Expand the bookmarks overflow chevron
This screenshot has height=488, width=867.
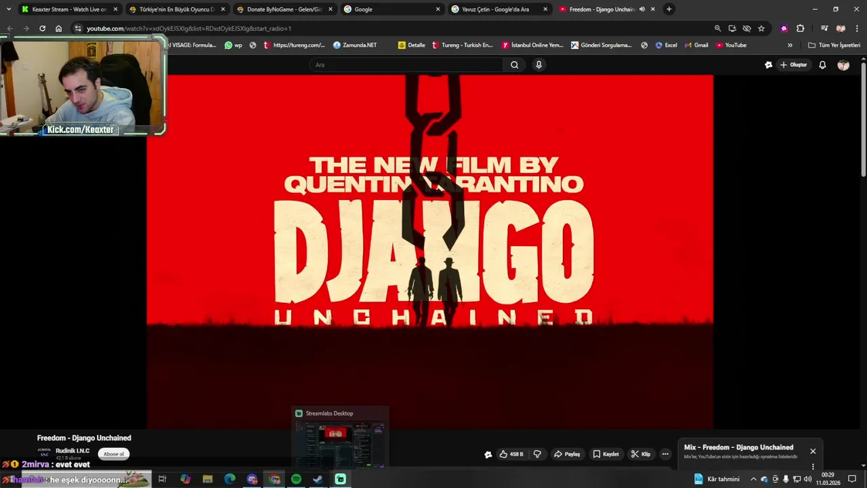pos(790,45)
